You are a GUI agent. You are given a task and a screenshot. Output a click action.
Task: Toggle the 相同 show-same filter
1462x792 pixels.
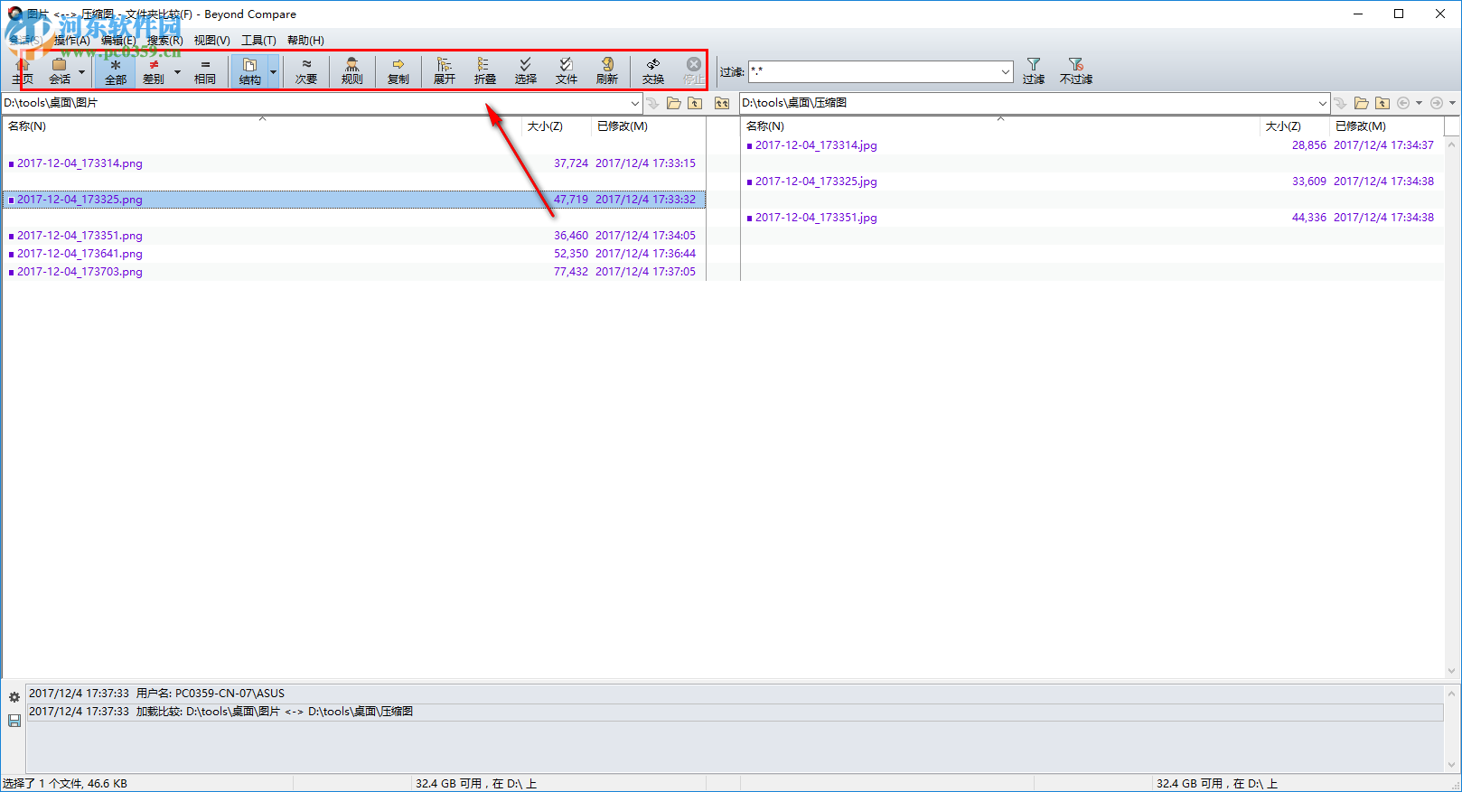point(205,70)
